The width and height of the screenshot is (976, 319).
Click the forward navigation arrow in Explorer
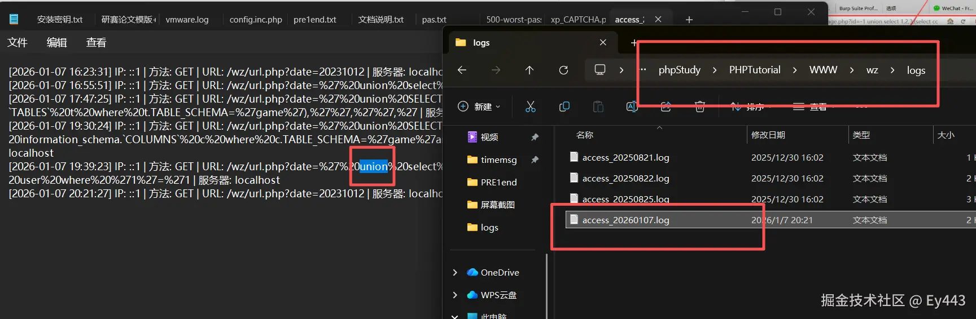pyautogui.click(x=496, y=70)
